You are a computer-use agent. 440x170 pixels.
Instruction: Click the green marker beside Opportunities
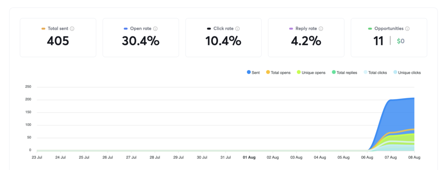click(370, 29)
